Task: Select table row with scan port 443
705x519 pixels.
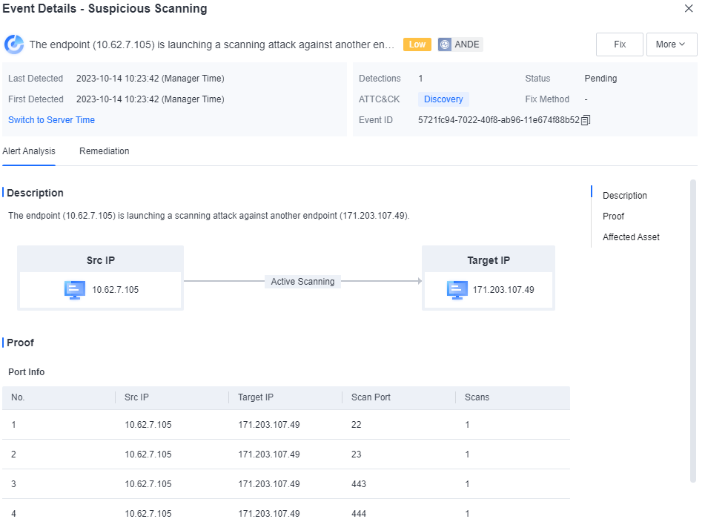Action: (285, 484)
